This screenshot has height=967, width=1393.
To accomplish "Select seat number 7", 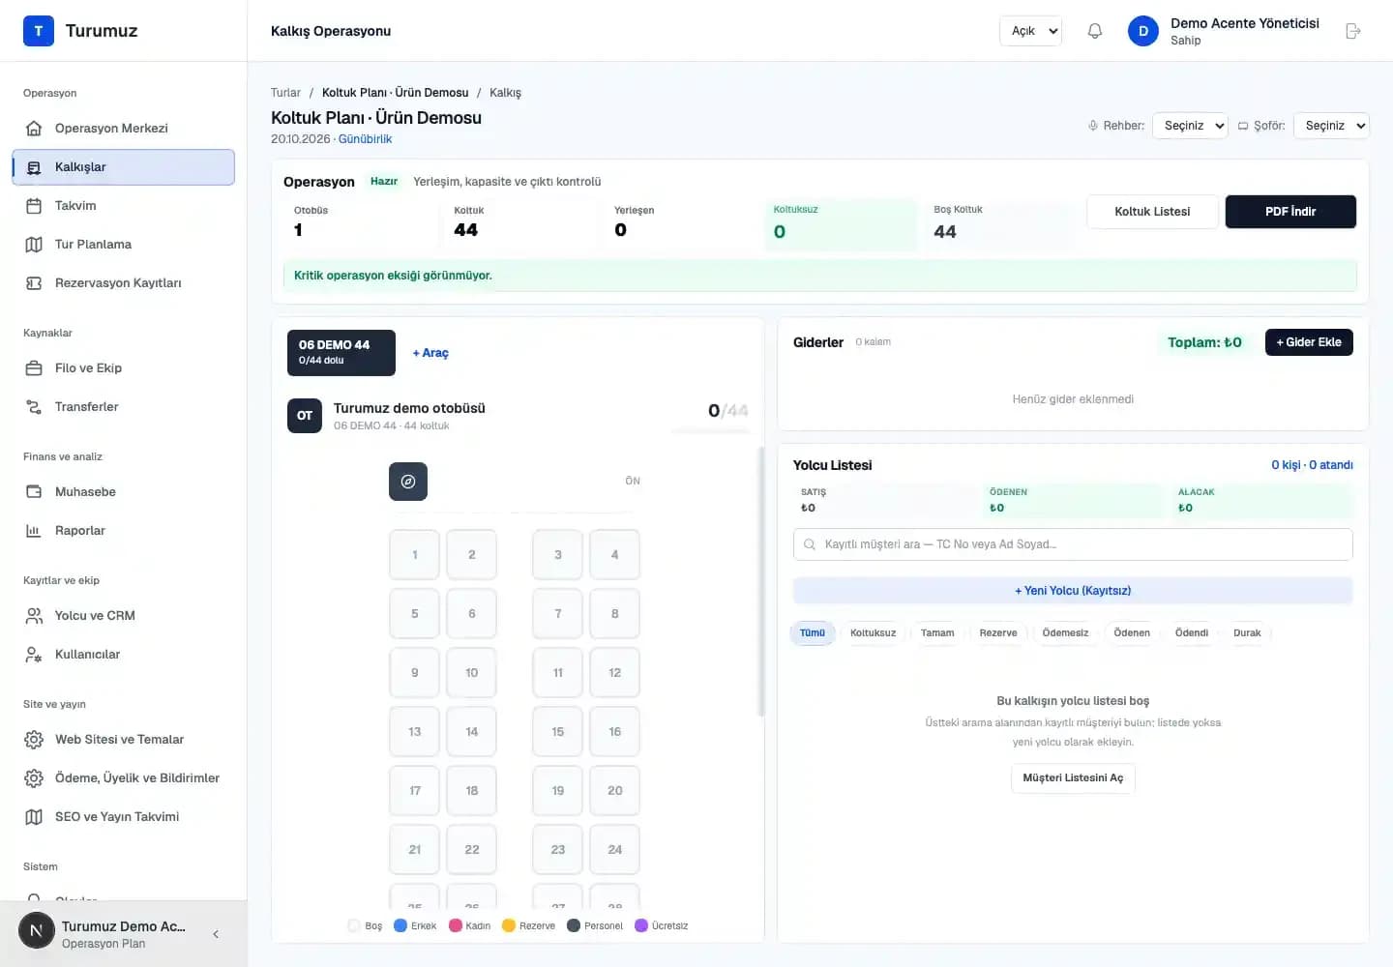I will 558,614.
